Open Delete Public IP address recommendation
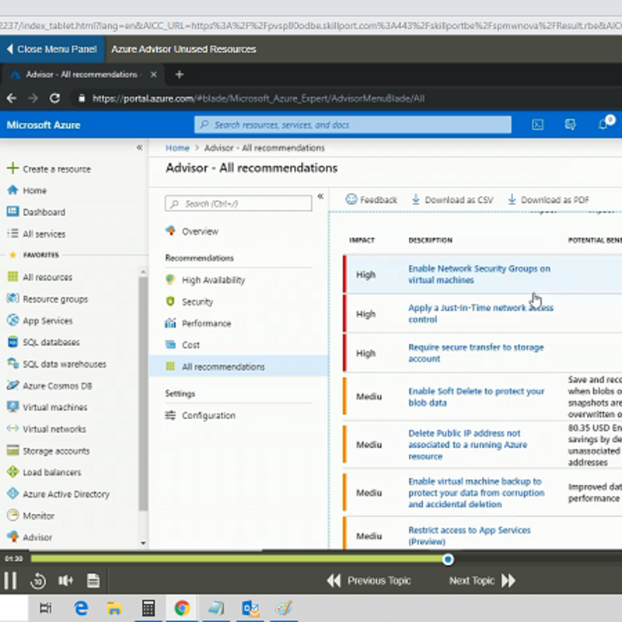The image size is (622, 622). tap(468, 444)
